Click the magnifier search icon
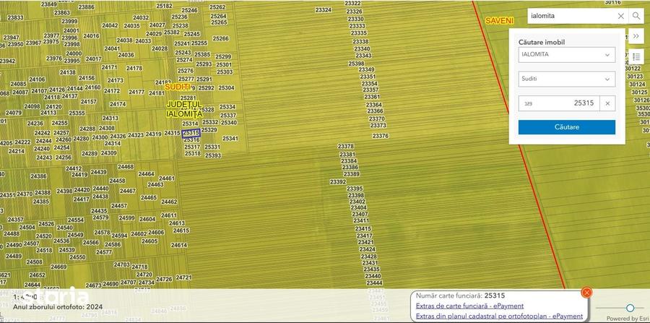This screenshot has height=323, width=650. click(x=636, y=16)
